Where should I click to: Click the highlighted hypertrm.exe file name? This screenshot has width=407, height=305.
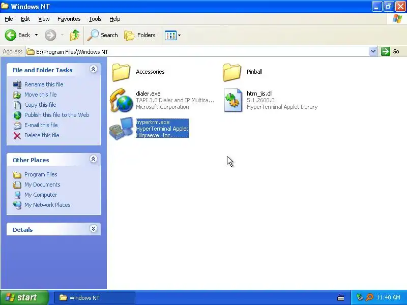pos(153,122)
